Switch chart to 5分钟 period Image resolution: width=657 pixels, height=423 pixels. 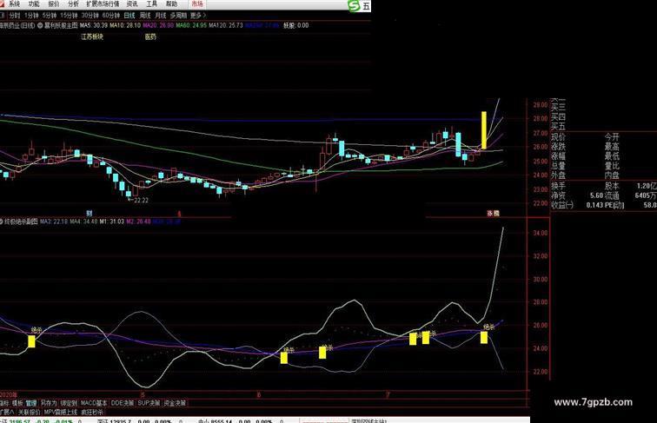tap(50, 16)
